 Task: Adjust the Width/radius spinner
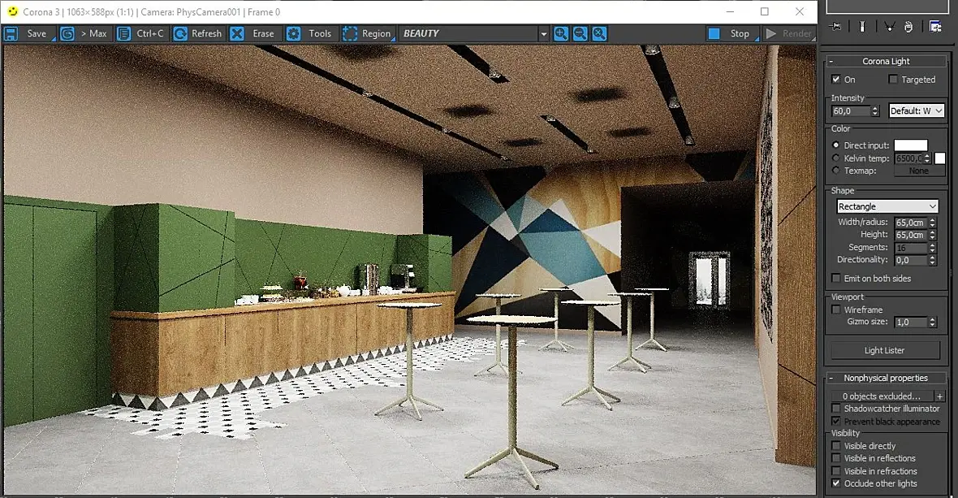pos(932,223)
